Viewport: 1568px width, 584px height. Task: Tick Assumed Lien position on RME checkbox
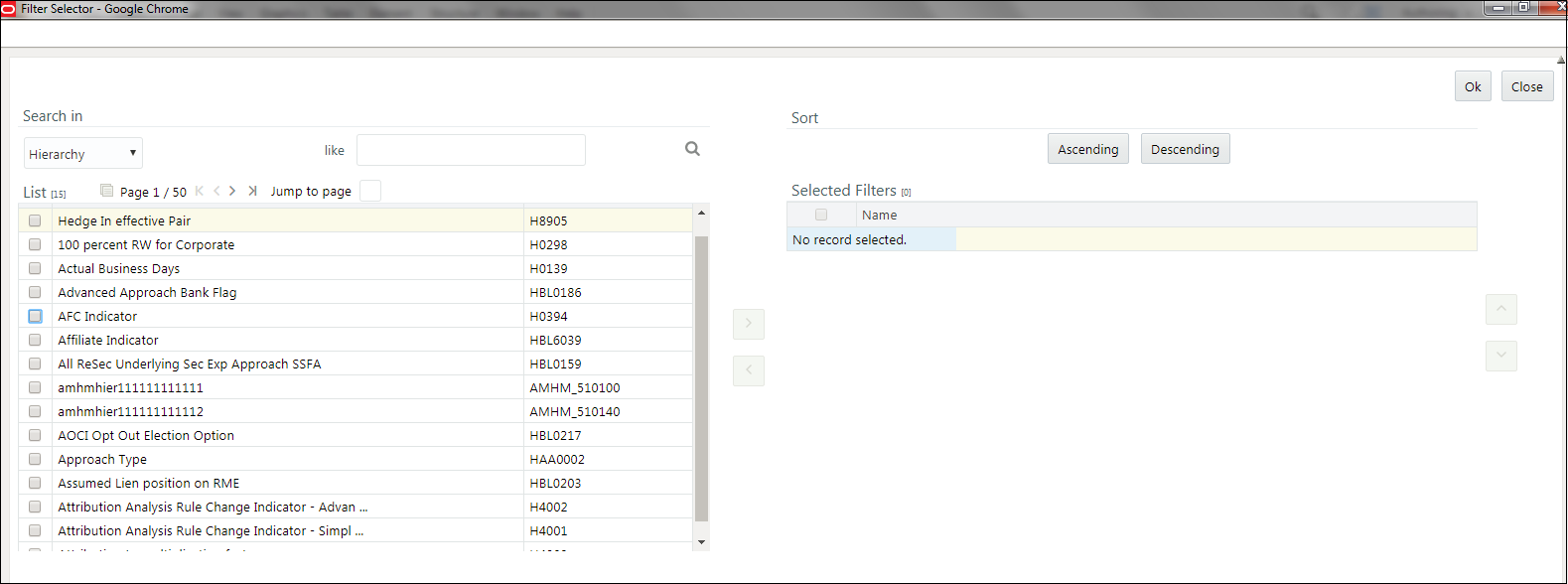pyautogui.click(x=35, y=483)
